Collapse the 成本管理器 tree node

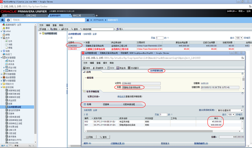pos(1,57)
